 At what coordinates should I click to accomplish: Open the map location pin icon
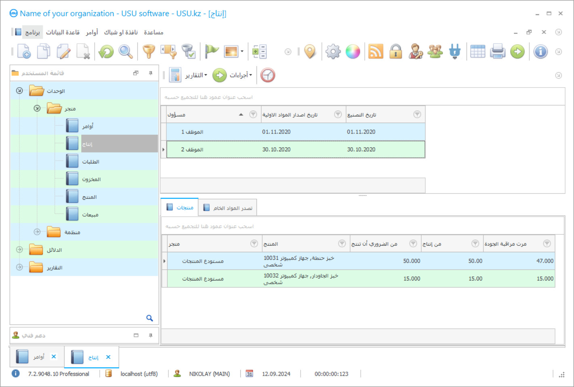click(310, 52)
